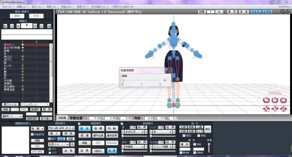Open the 编辑 (D) menu
292x157 pixels.
[x=21, y=7]
